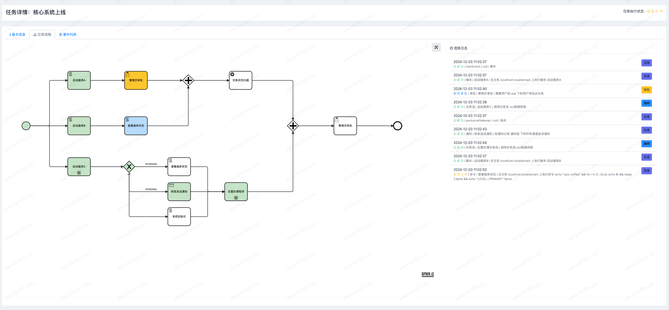Click the end event circle

397,126
